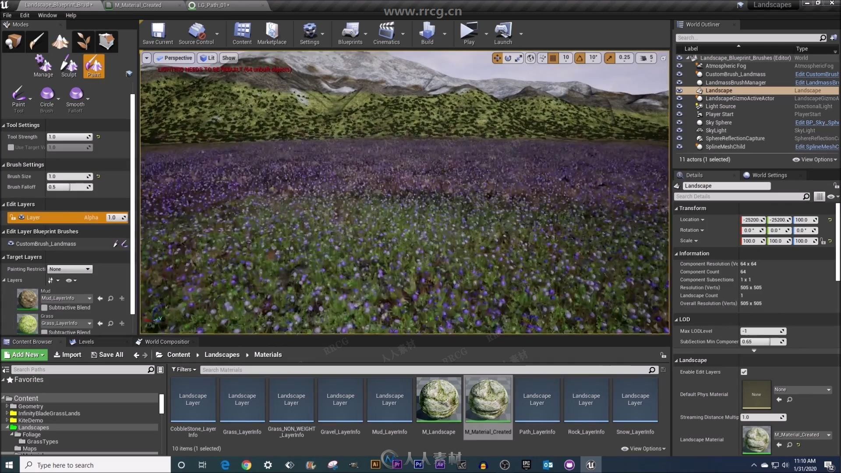The image size is (841, 473).
Task: Drag the Tool Strength slider
Action: pyautogui.click(x=67, y=137)
